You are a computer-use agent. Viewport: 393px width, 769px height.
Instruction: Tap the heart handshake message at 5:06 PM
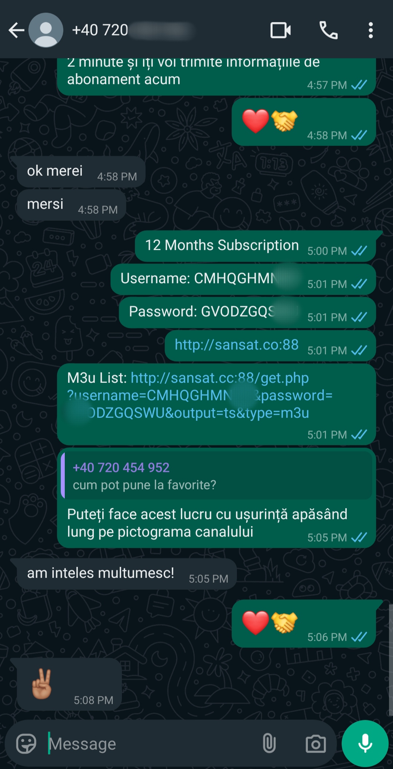(303, 624)
